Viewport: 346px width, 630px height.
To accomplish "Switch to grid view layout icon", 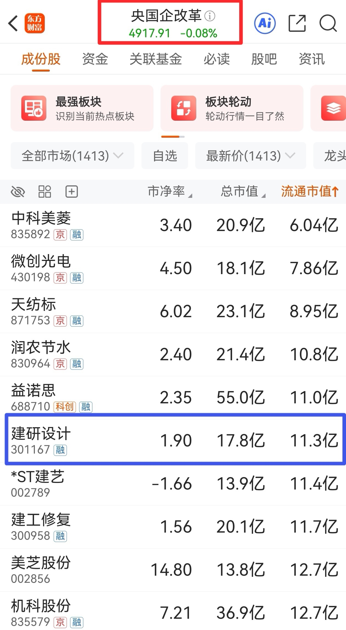I will click(44, 192).
